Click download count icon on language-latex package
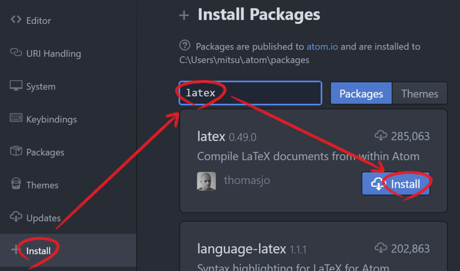 [x=380, y=248]
